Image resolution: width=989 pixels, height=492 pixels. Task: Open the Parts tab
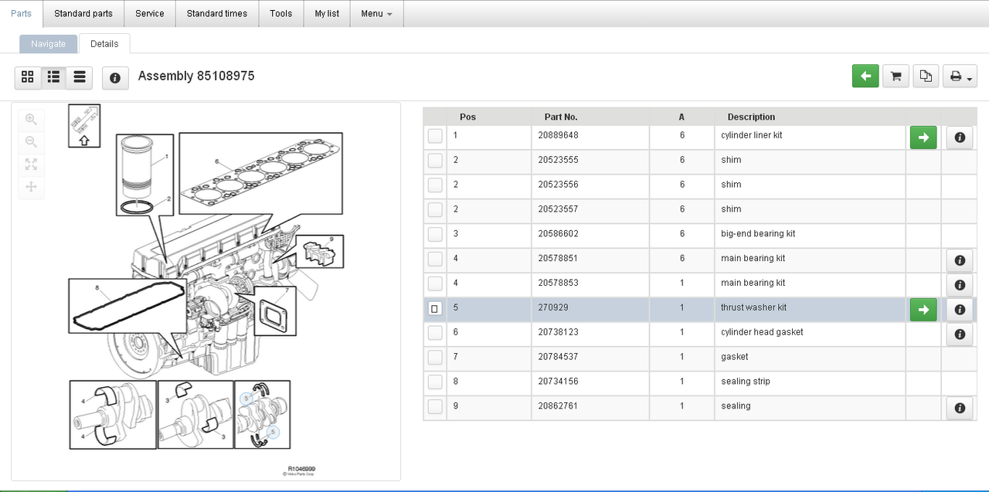click(x=21, y=13)
